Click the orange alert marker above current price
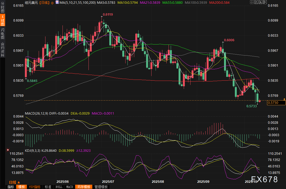The height and width of the screenshot is (189, 286). pyautogui.click(x=284, y=99)
